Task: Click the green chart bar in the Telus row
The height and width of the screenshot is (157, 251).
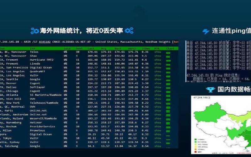Action: tap(168, 53)
